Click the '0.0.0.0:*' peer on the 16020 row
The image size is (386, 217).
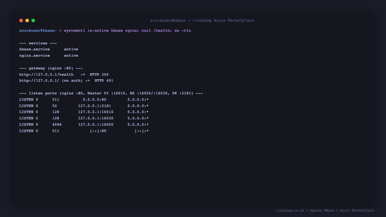click(x=138, y=125)
